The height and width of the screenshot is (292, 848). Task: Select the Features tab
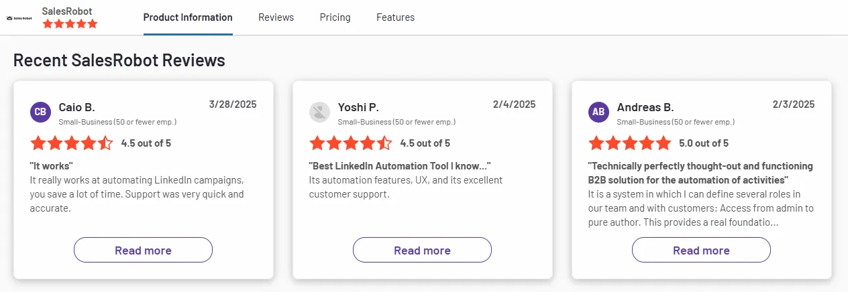pyautogui.click(x=395, y=17)
